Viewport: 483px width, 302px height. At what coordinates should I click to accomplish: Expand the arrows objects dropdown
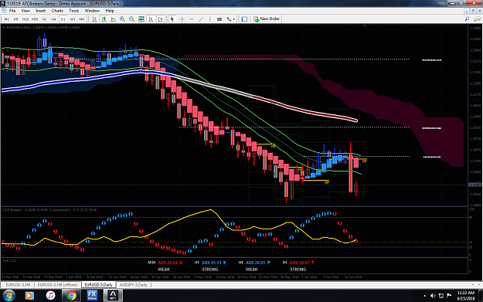tap(234, 19)
